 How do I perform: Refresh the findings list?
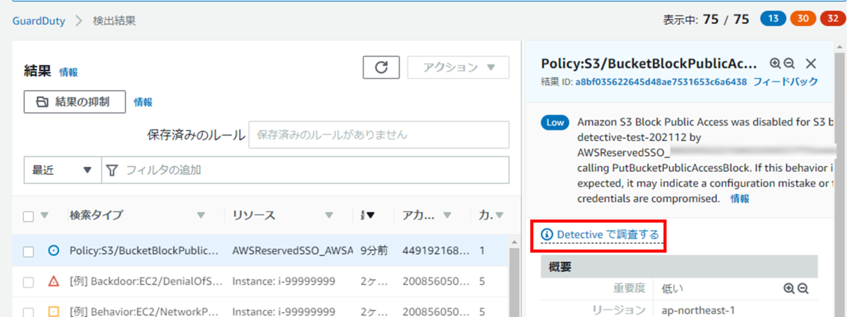(x=381, y=67)
